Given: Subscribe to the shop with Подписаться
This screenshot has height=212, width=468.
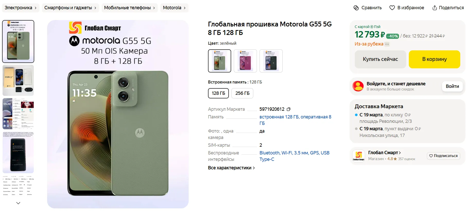Looking at the screenshot, I should click(443, 156).
